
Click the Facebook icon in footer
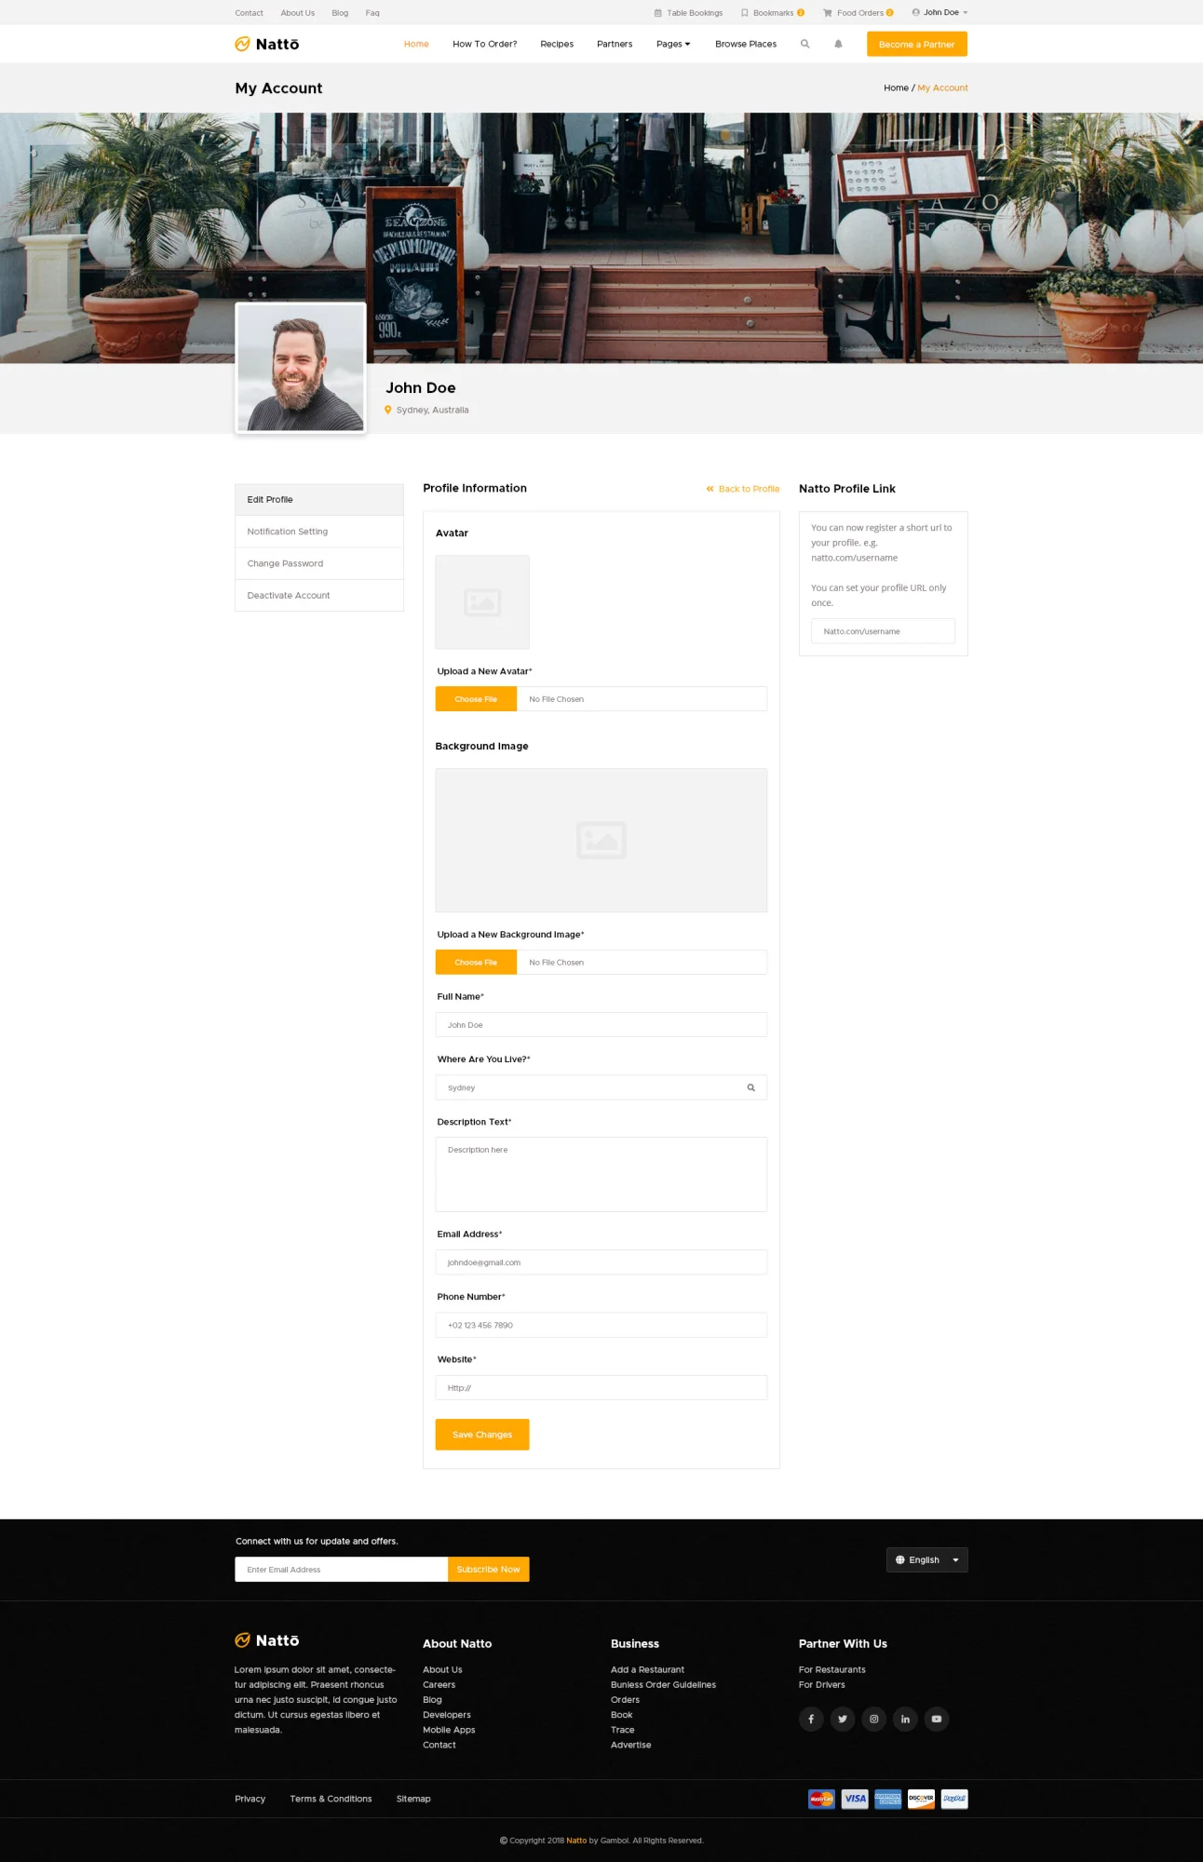[x=811, y=1719]
